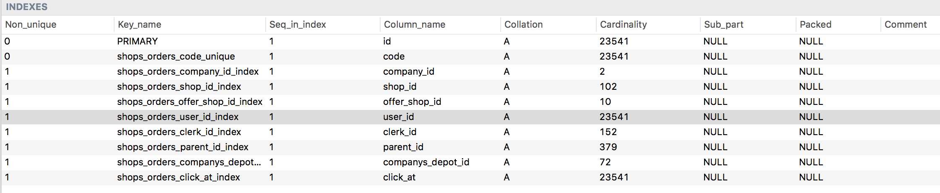Click the companys_depot_id column name cell
940x193 pixels.
(426, 162)
